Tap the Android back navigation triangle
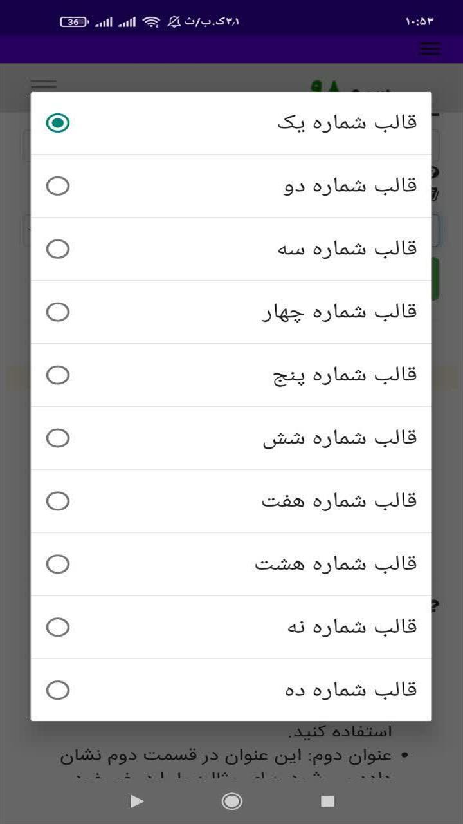 pyautogui.click(x=136, y=801)
